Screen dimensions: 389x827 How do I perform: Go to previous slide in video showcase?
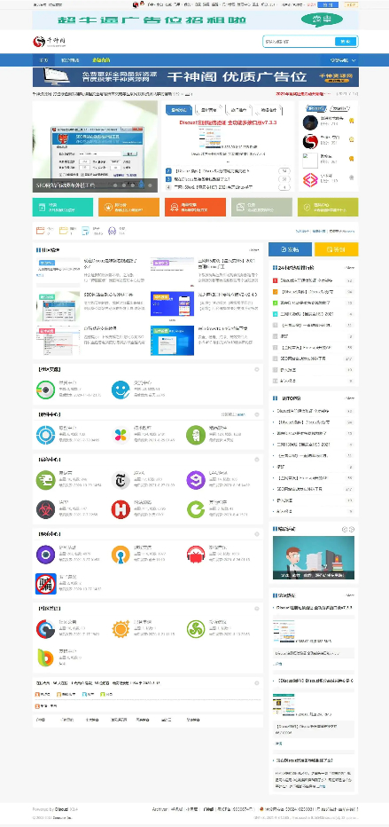pyautogui.click(x=346, y=529)
